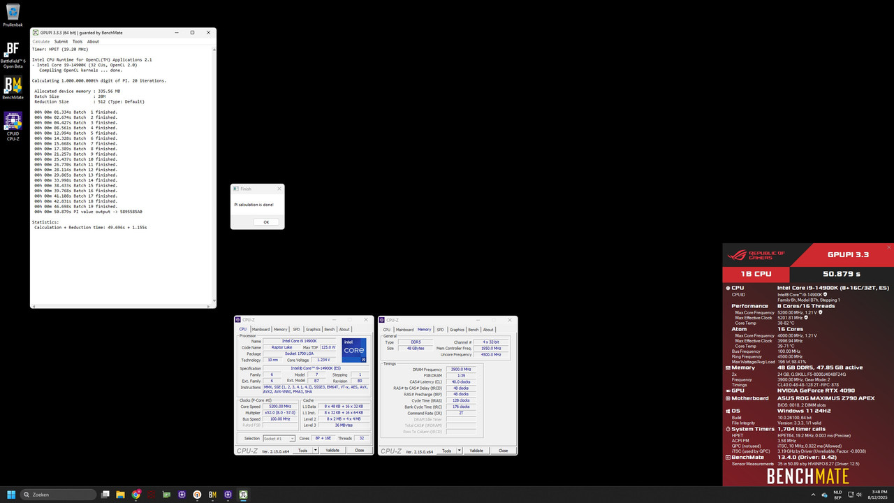894x503 pixels.
Task: Select the SPD tab in CPU-Z's CPU window
Action: tap(296, 329)
